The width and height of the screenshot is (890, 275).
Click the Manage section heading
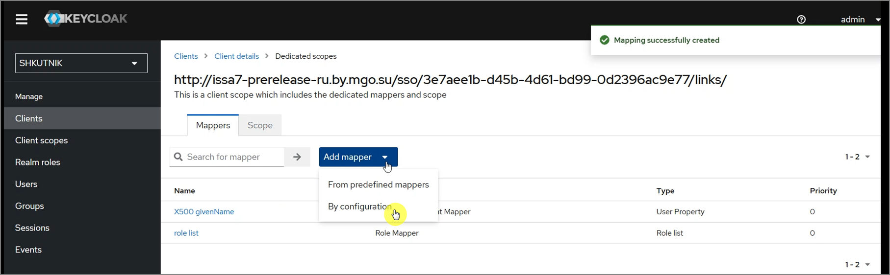(29, 96)
